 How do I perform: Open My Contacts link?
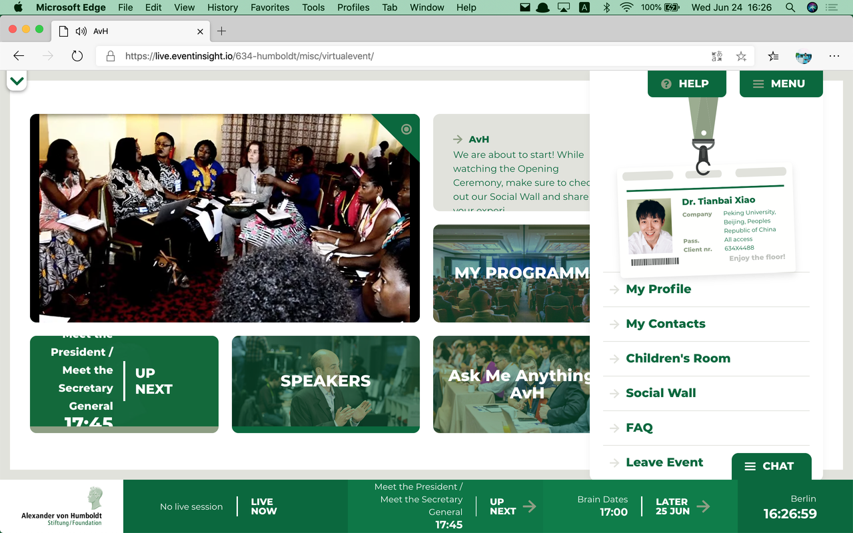click(x=666, y=324)
